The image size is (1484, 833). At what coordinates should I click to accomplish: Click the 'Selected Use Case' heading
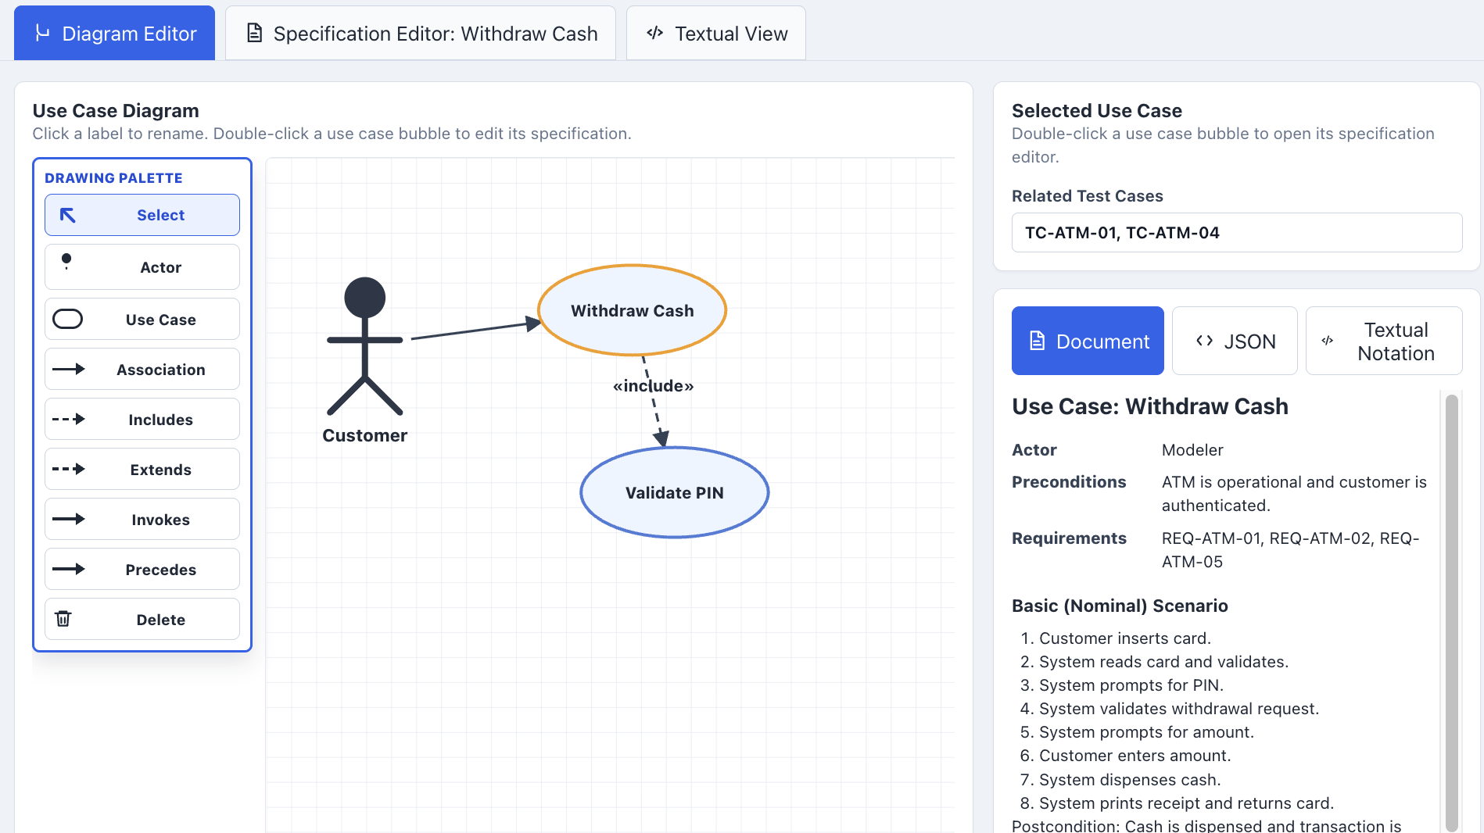click(x=1097, y=111)
